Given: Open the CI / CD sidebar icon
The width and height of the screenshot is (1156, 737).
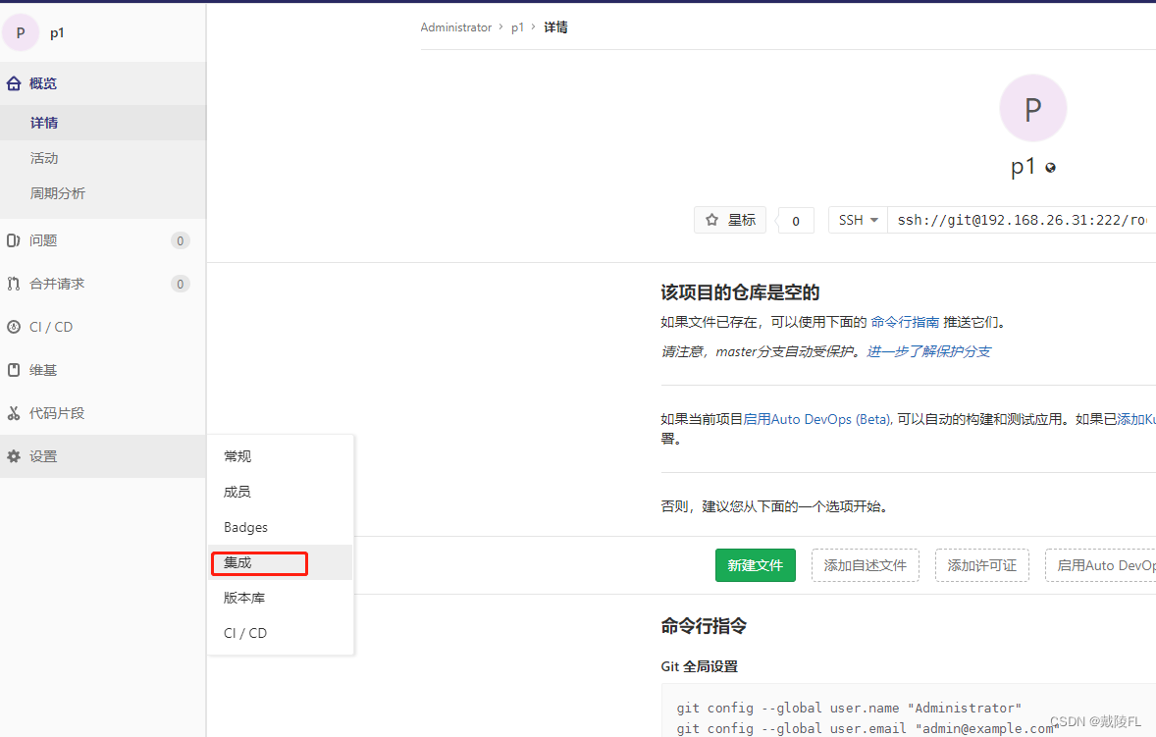Looking at the screenshot, I should pos(12,326).
